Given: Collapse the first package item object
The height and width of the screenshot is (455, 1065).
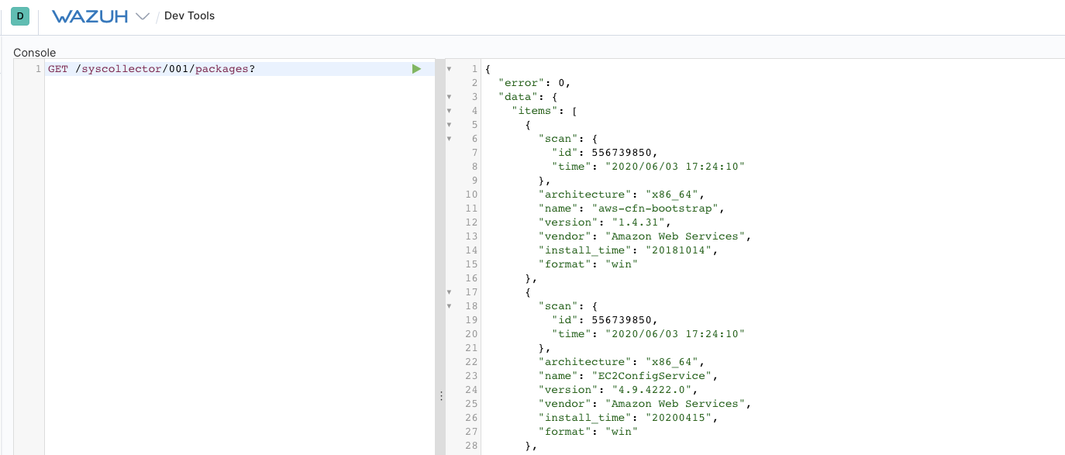Looking at the screenshot, I should coord(450,124).
